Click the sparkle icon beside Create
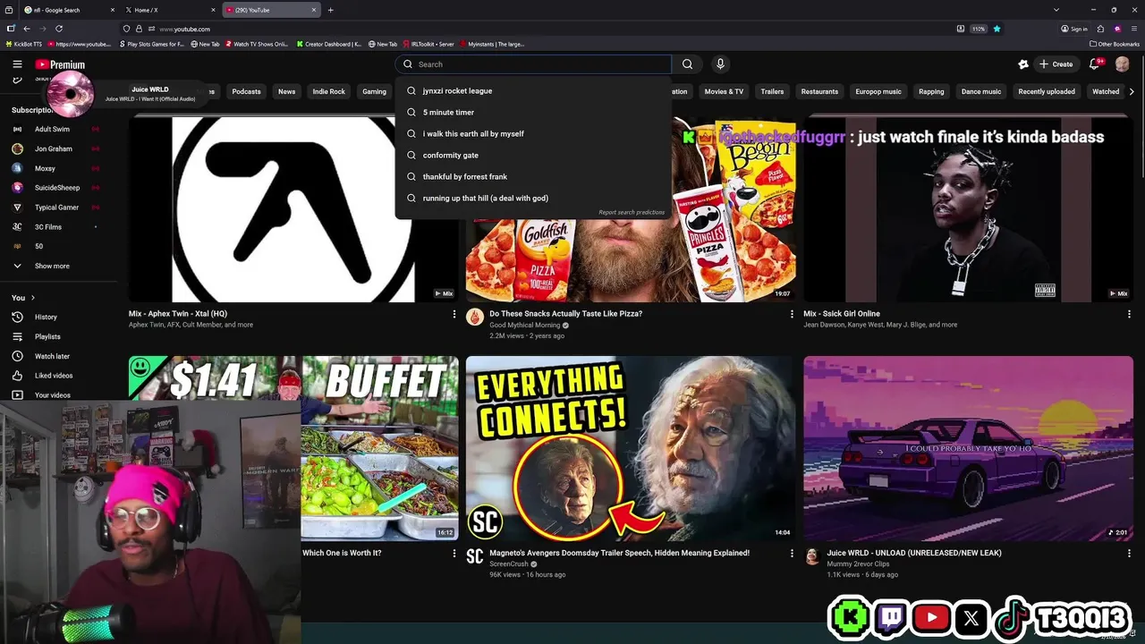 [1023, 64]
